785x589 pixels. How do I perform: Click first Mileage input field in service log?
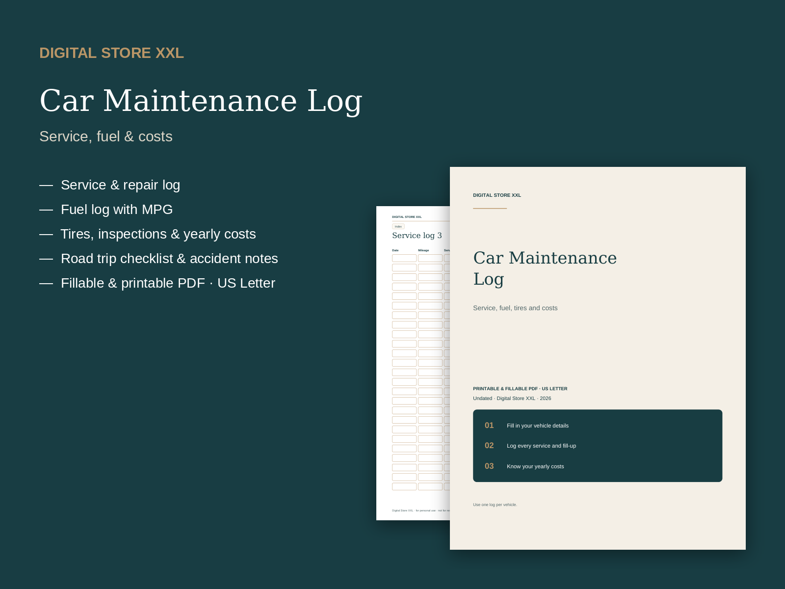430,258
